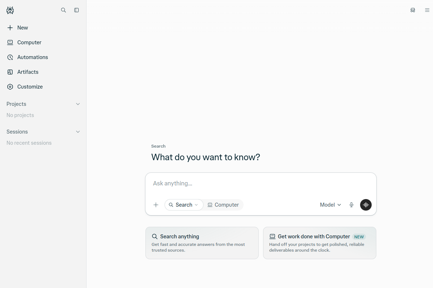This screenshot has width=433, height=288.
Task: Go to Automations page
Action: (43, 57)
